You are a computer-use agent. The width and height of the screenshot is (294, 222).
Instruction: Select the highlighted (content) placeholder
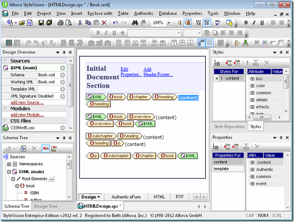point(188,98)
